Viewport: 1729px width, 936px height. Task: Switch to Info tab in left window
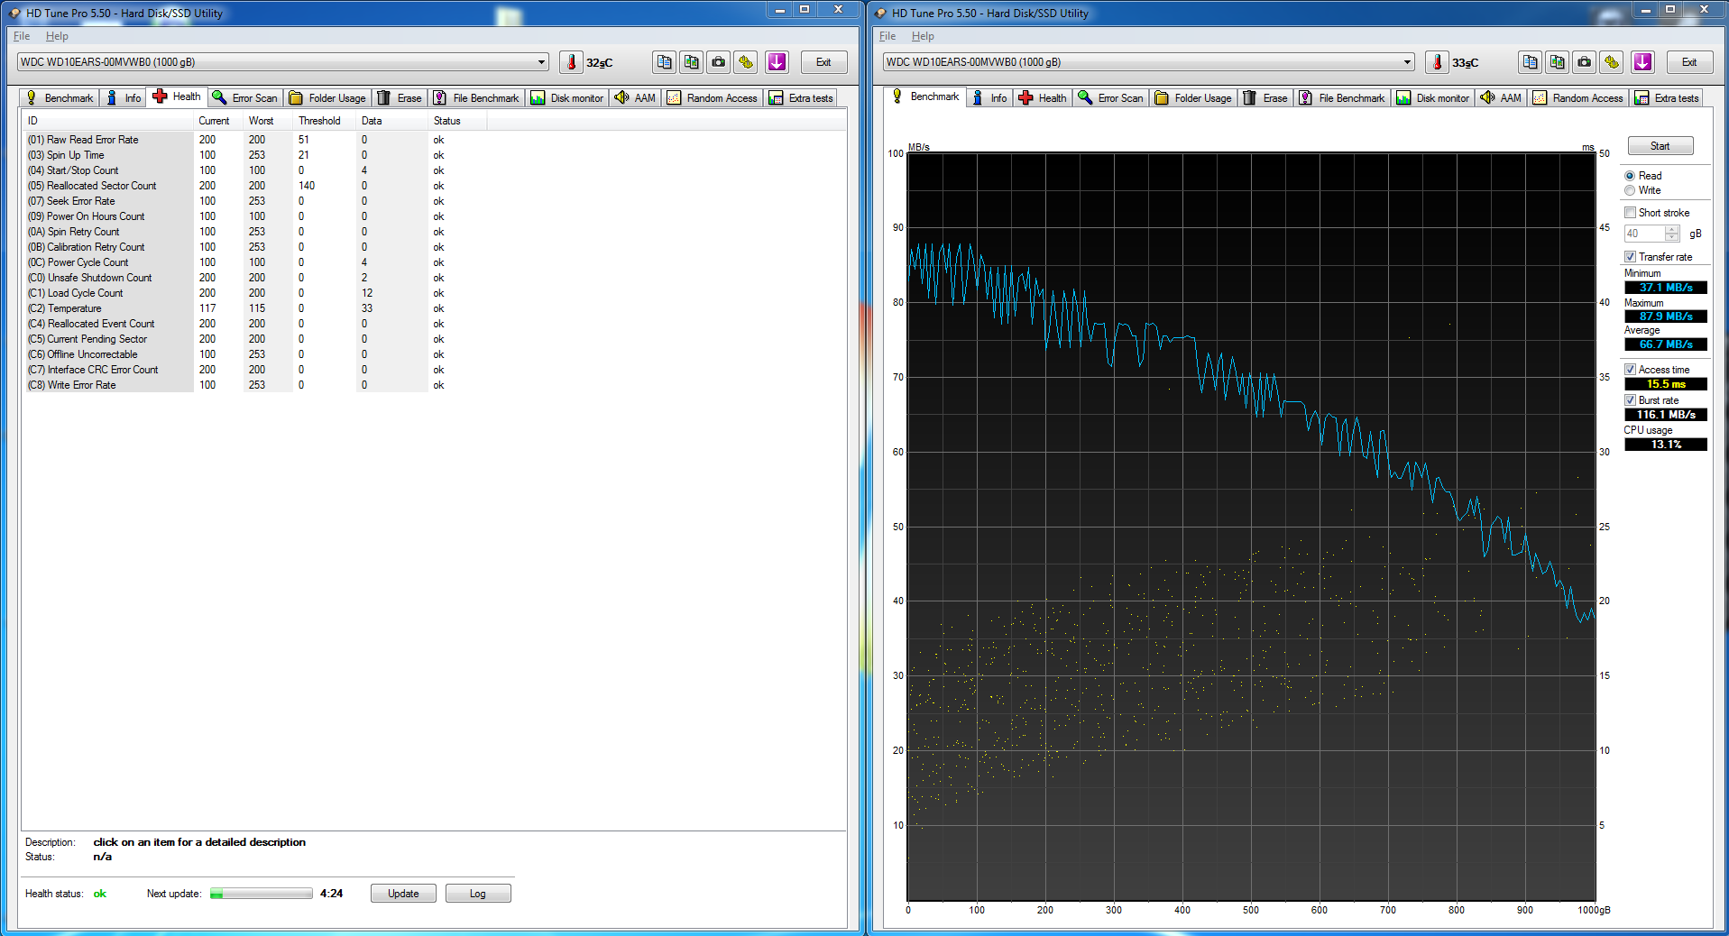click(124, 98)
